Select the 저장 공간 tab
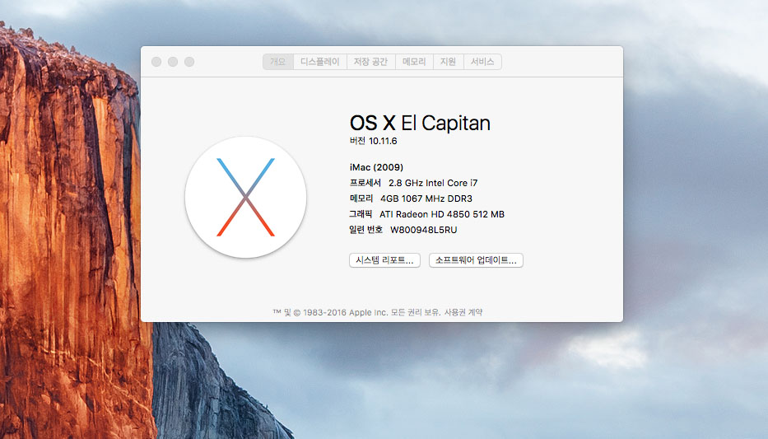 coord(370,62)
